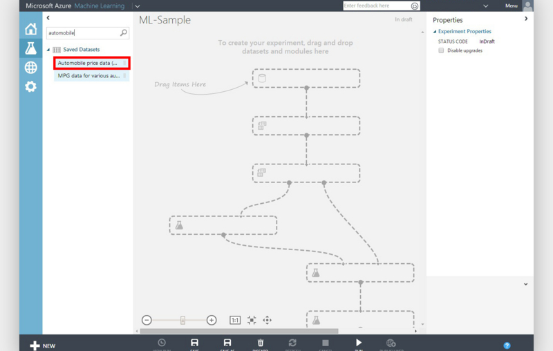Click the zoom in plus button

[212, 320]
